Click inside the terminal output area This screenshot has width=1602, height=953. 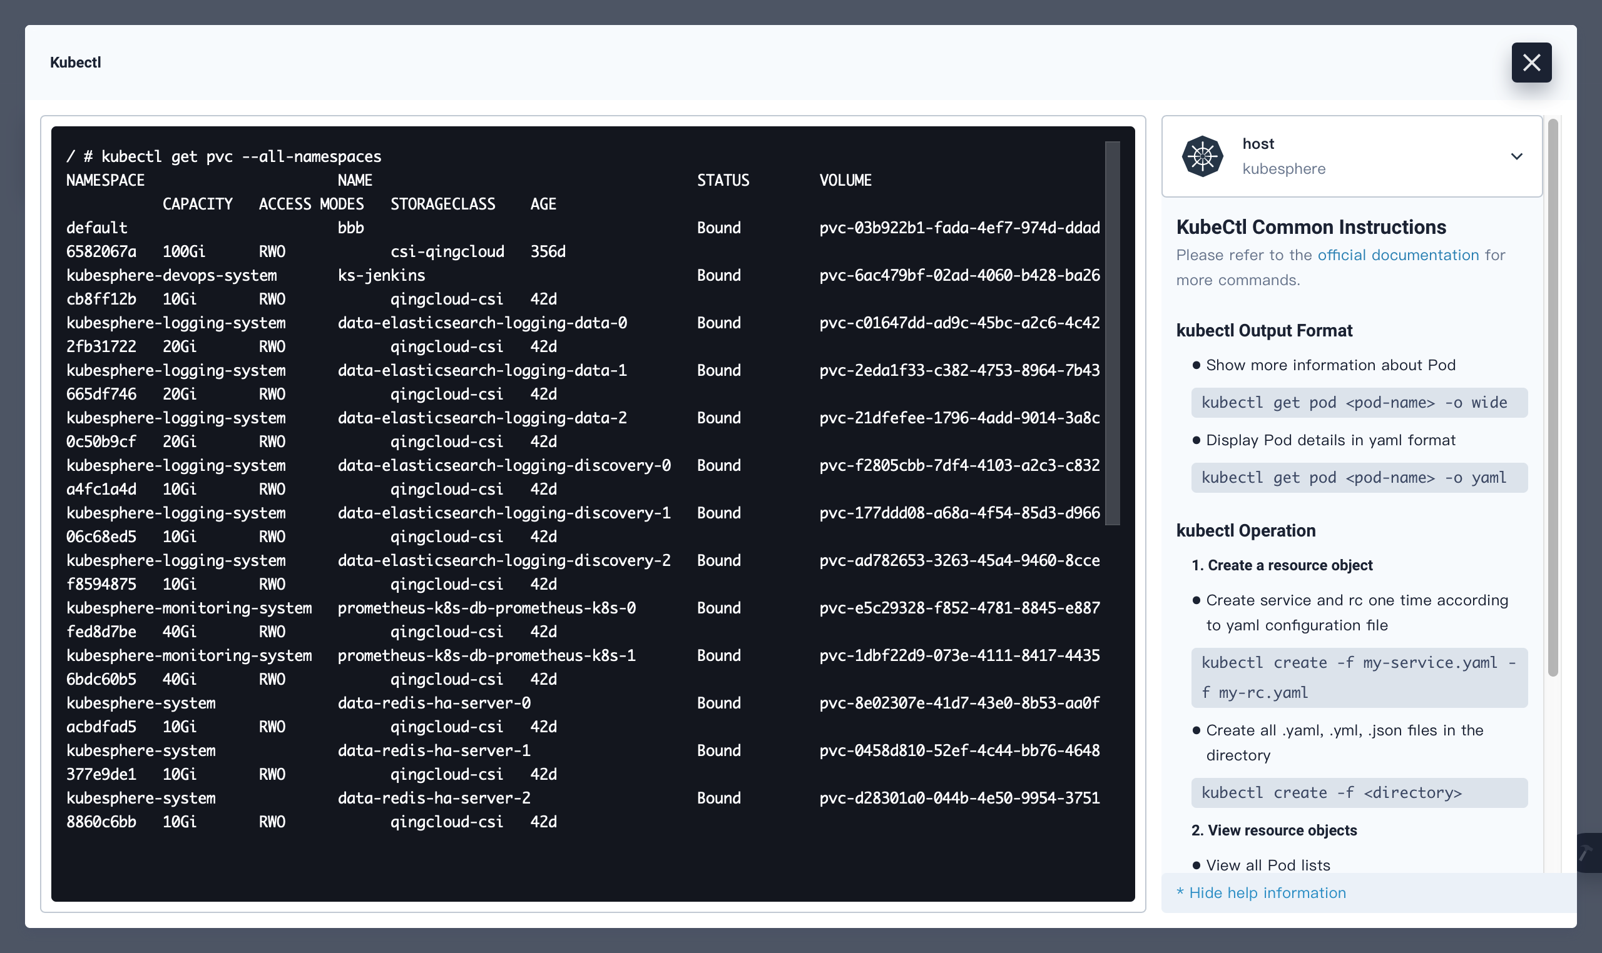[x=578, y=514]
